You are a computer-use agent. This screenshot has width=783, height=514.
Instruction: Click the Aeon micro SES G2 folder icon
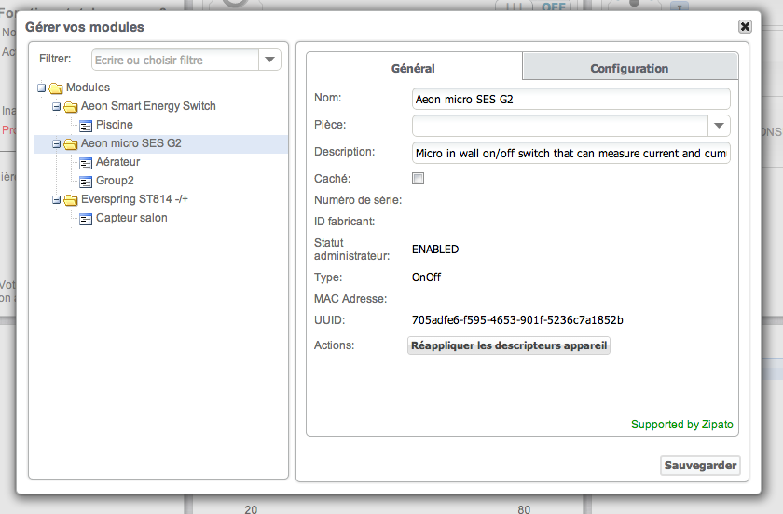(x=71, y=144)
